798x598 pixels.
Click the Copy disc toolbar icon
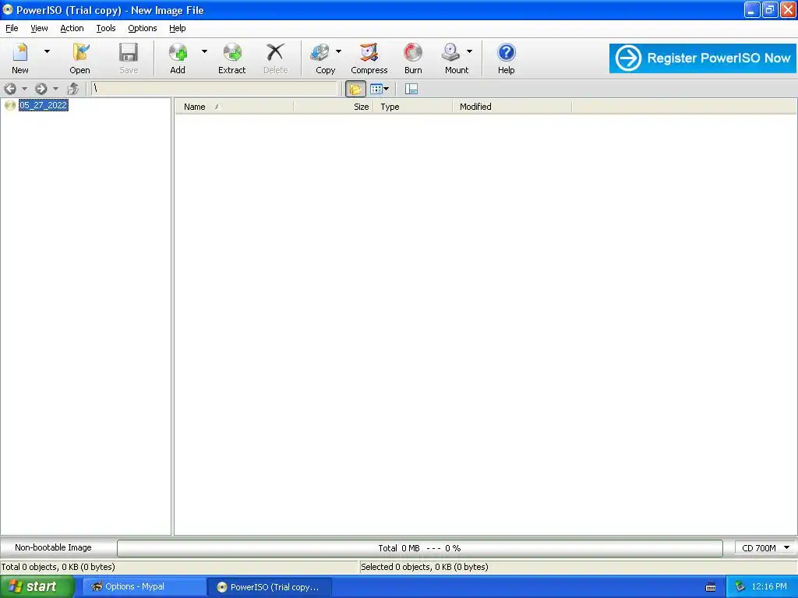pyautogui.click(x=320, y=52)
